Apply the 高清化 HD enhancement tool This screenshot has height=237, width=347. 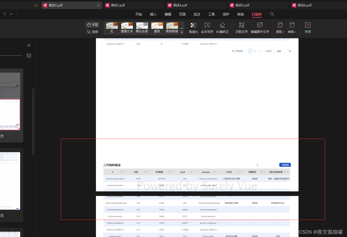193,28
